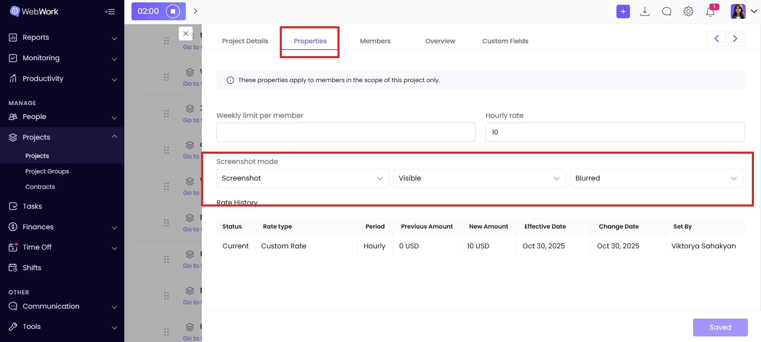Open the download icon in header
761x342 pixels.
tap(645, 12)
